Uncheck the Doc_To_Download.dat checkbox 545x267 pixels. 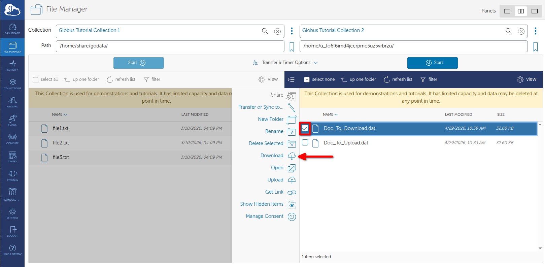[x=305, y=128]
